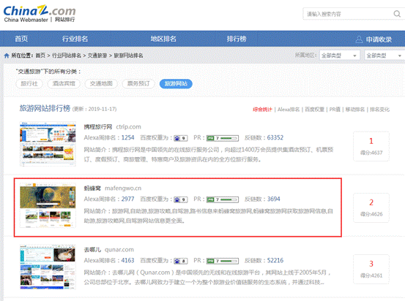Click rank 1 score box
The height and width of the screenshot is (301, 405).
(x=371, y=146)
